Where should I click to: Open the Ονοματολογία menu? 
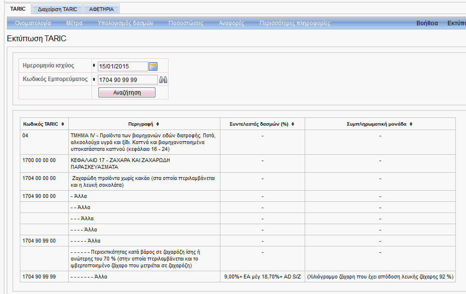pyautogui.click(x=33, y=23)
